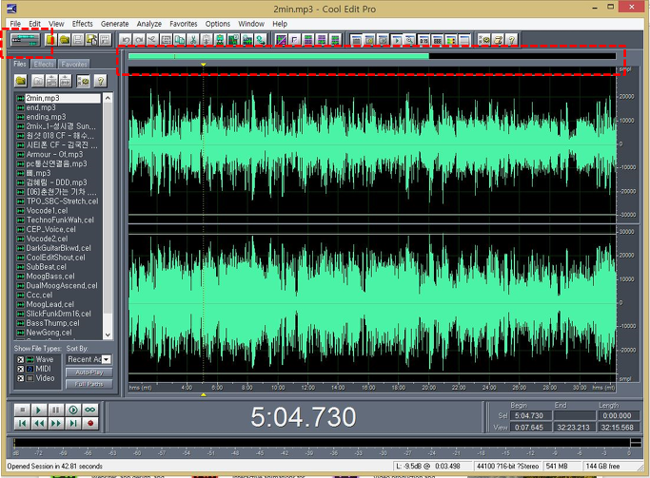Click the green zoom range bar

pyautogui.click(x=279, y=56)
